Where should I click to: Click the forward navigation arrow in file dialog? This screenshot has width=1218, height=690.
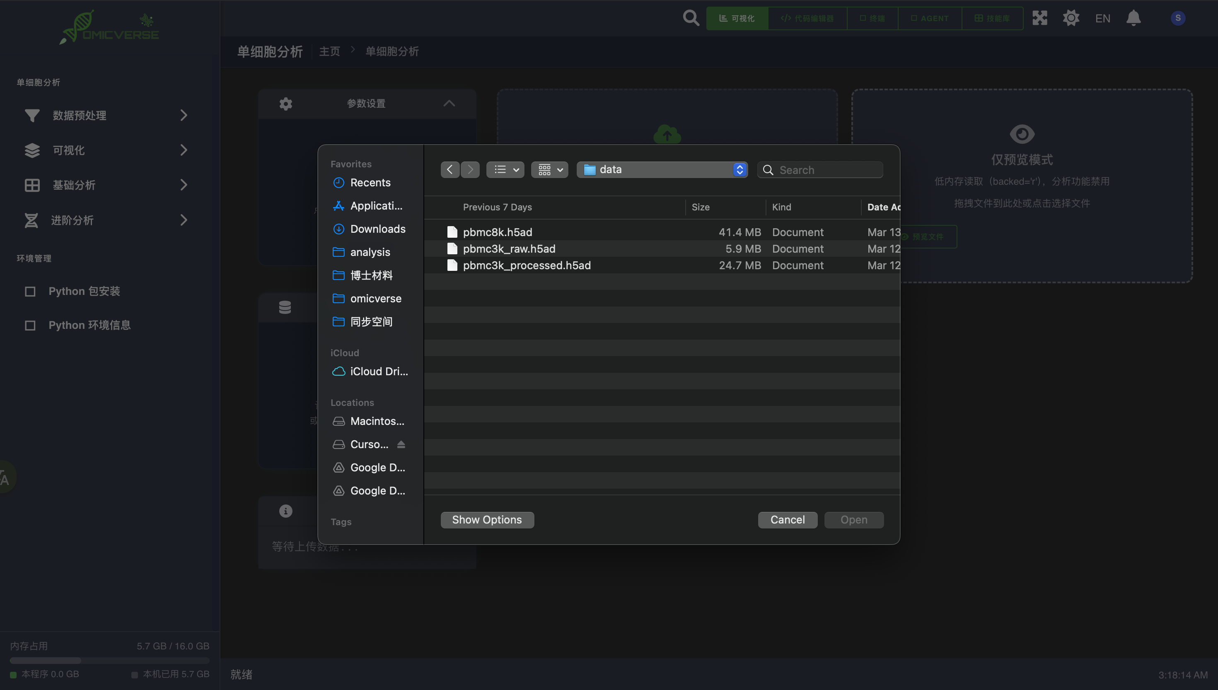click(x=470, y=170)
